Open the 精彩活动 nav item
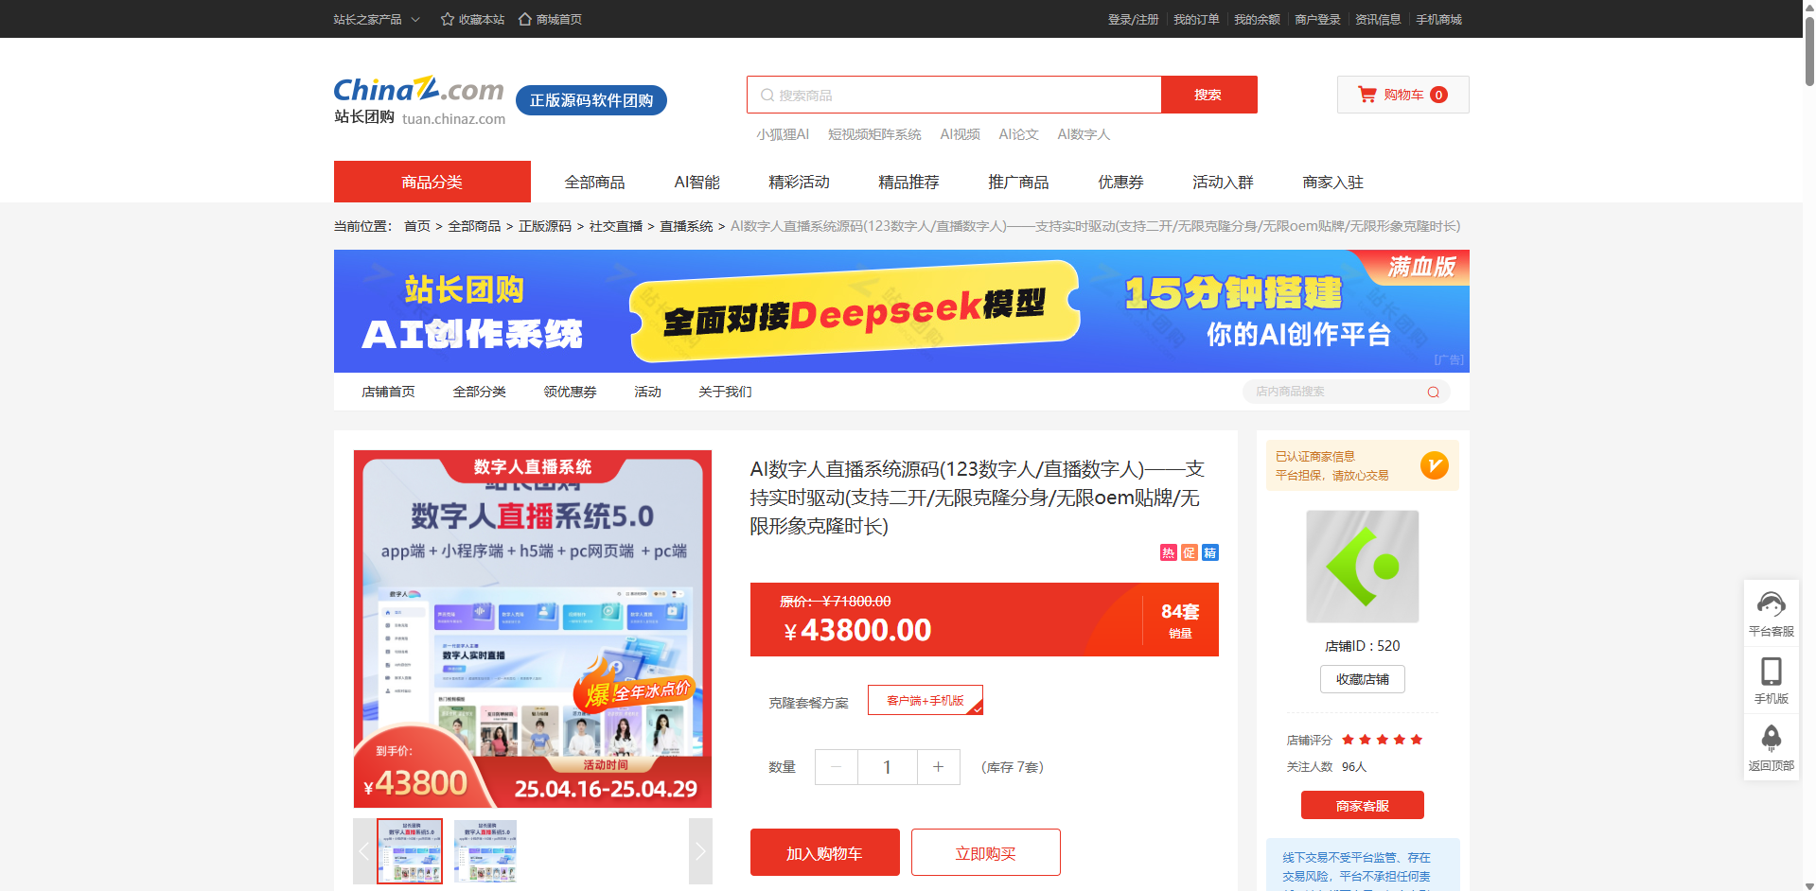 coord(800,182)
